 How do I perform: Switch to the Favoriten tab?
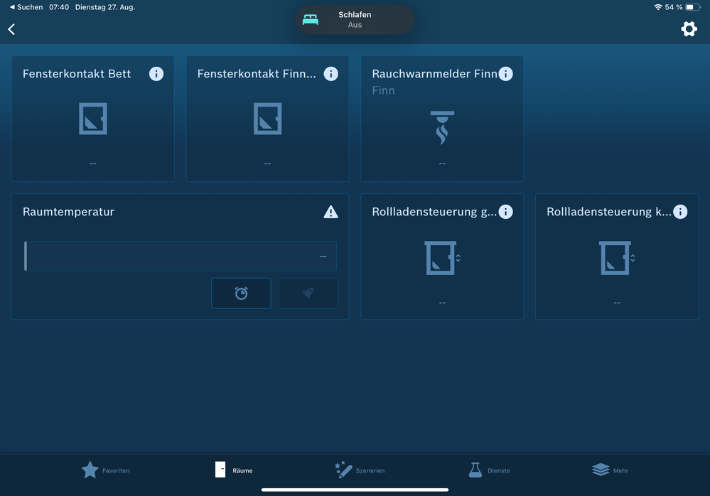(x=105, y=470)
